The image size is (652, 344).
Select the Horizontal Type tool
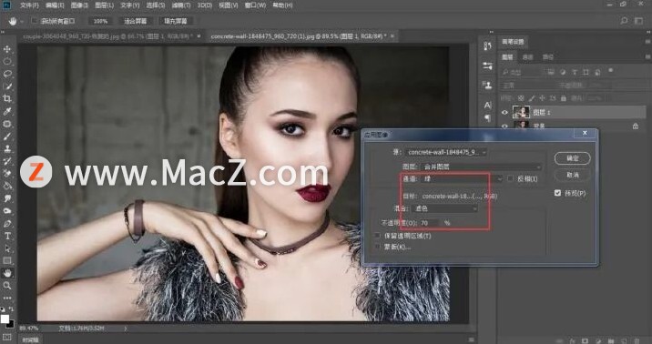click(x=7, y=236)
